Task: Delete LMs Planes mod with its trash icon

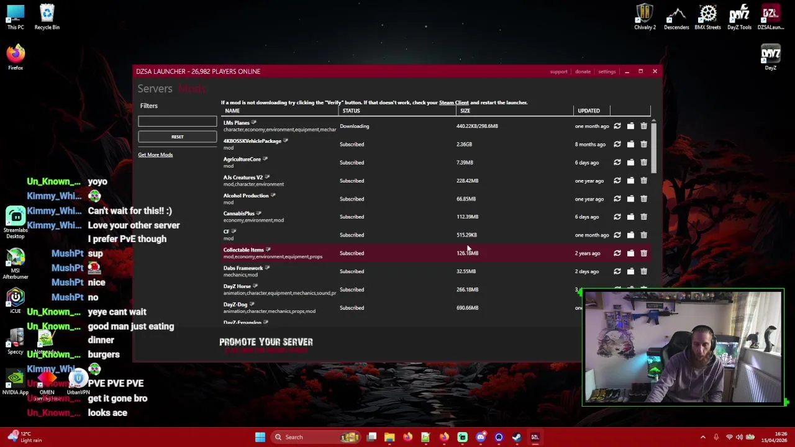Action: click(x=643, y=126)
